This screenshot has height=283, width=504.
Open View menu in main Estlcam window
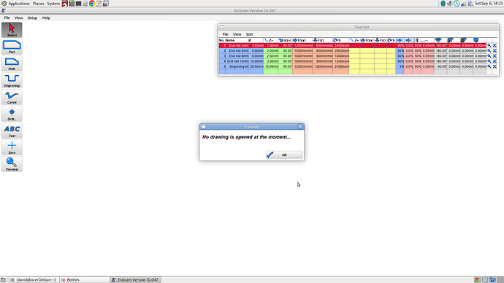[19, 18]
